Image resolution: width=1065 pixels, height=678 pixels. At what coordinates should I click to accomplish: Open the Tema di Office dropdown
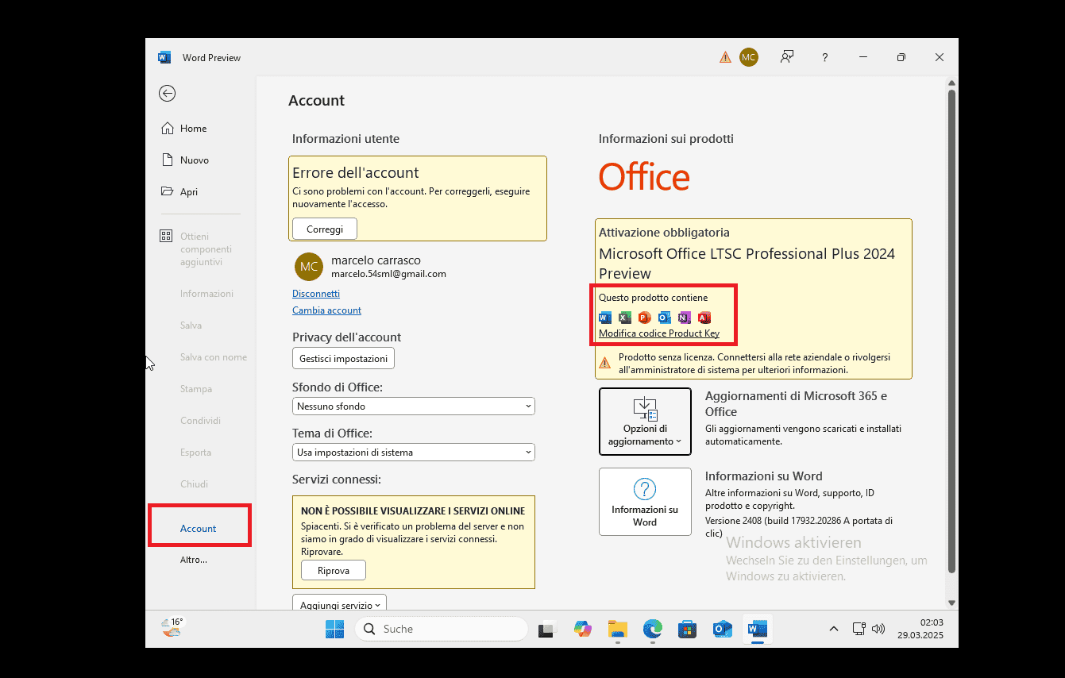(x=413, y=453)
